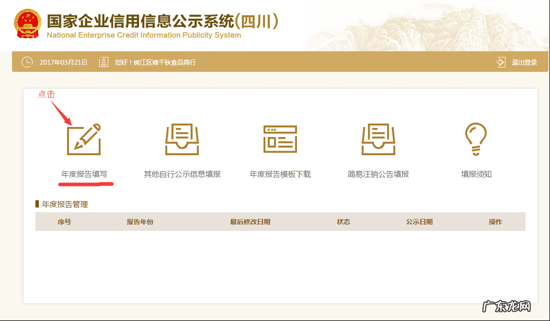The width and height of the screenshot is (550, 321).
Task: Click the clock icon in the gold bar
Action: 27,62
